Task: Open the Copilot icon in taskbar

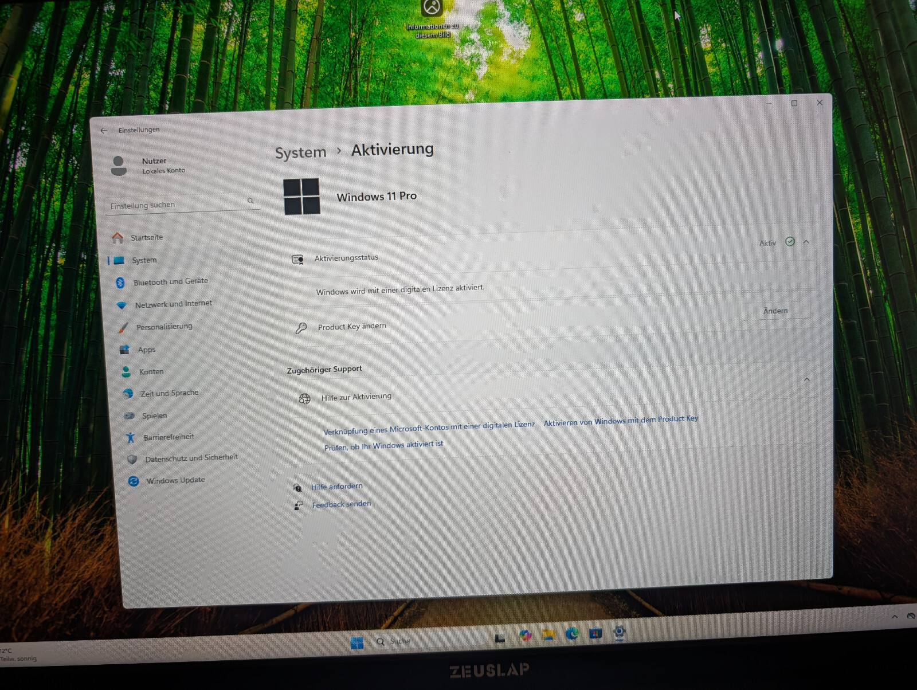Action: (x=525, y=635)
